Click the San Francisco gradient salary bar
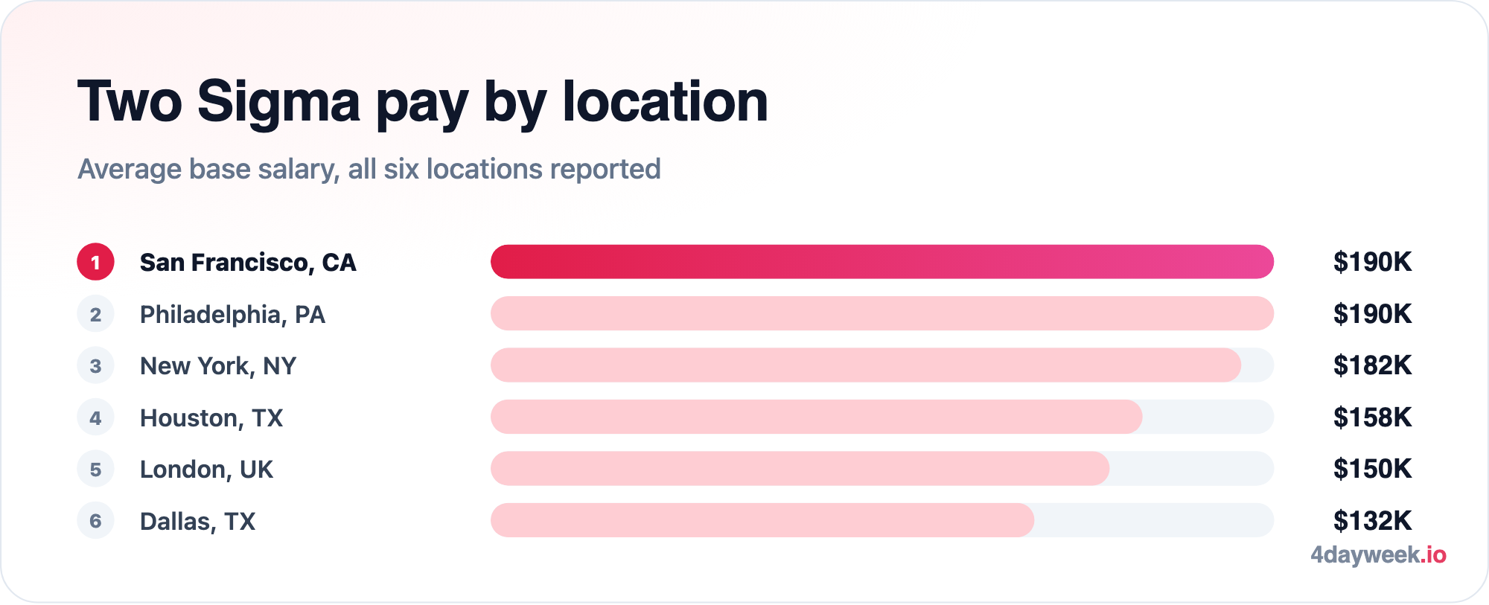Viewport: 1489px width, 605px height. [x=882, y=262]
